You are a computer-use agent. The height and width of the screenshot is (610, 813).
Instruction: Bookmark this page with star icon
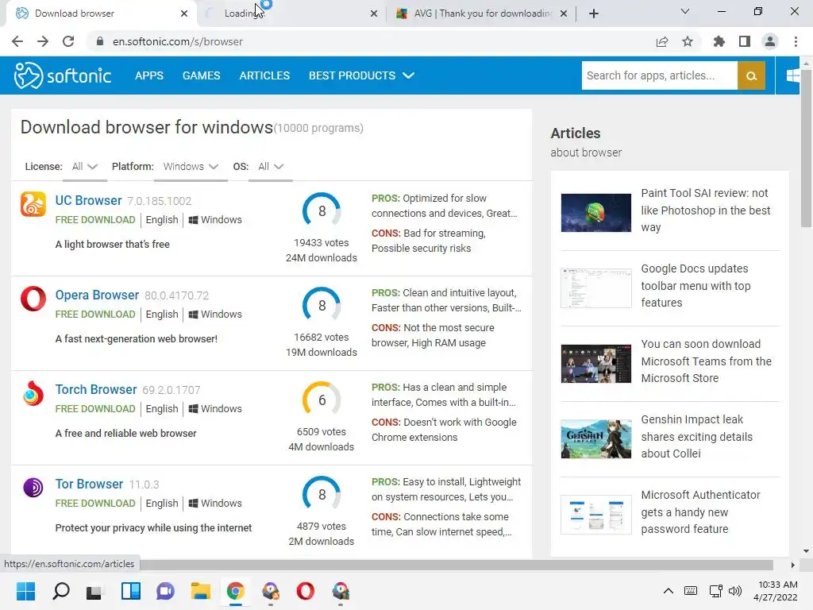(x=688, y=41)
